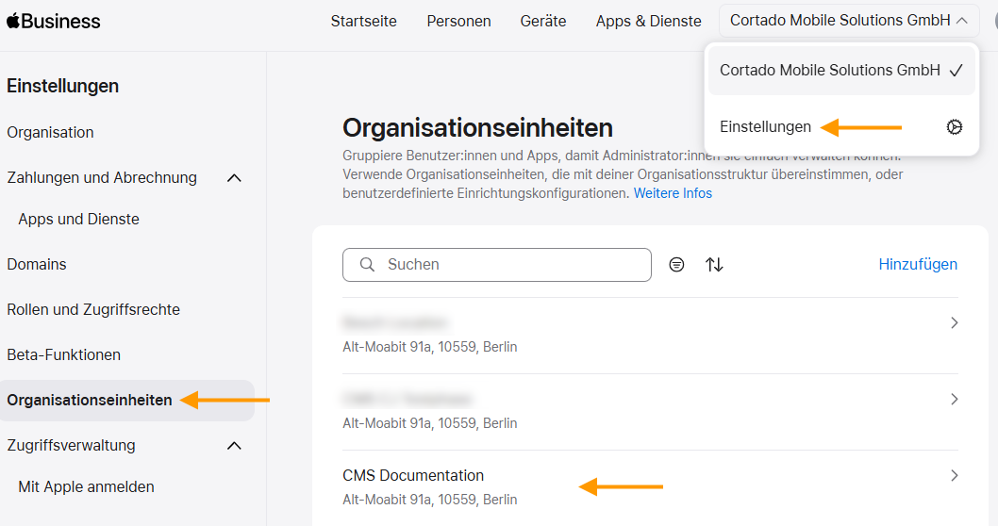Collapse Zahlungen und Abrechnung section
The width and height of the screenshot is (998, 526).
click(x=234, y=178)
